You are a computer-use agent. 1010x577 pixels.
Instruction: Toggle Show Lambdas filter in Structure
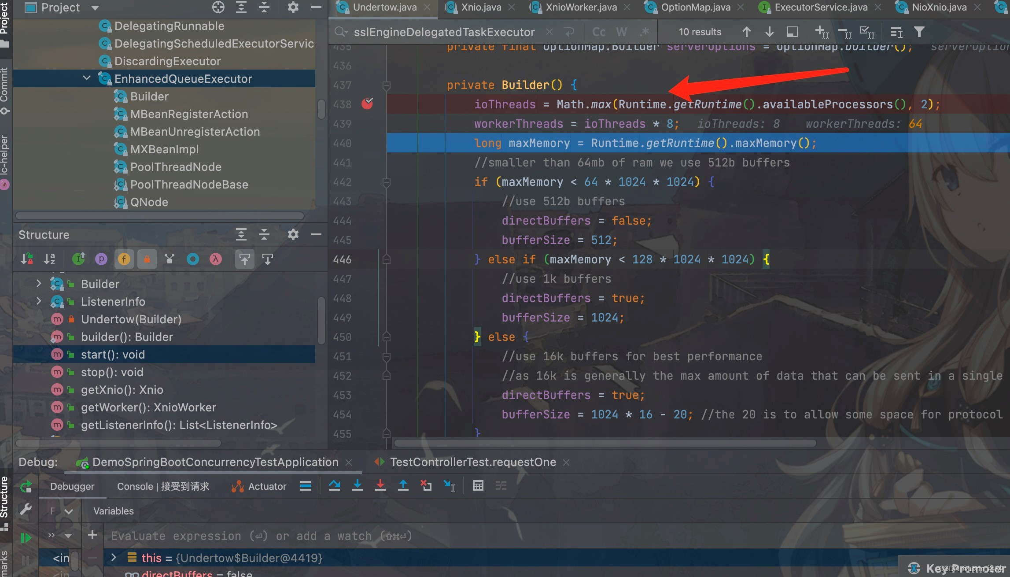tap(215, 259)
